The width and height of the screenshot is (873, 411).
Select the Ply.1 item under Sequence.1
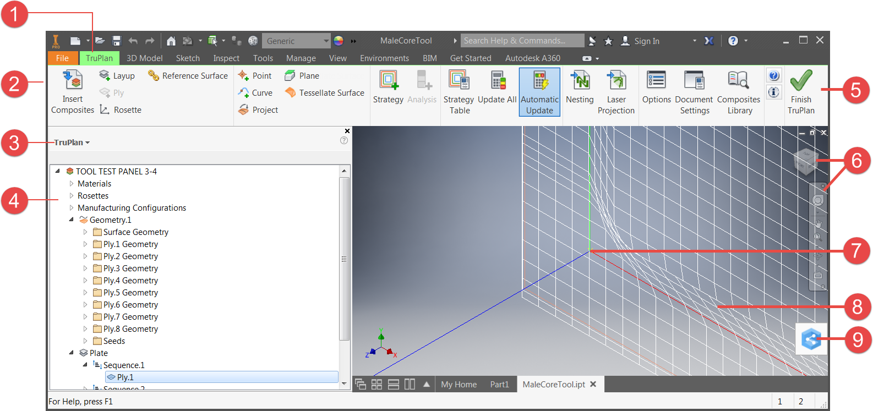point(222,377)
